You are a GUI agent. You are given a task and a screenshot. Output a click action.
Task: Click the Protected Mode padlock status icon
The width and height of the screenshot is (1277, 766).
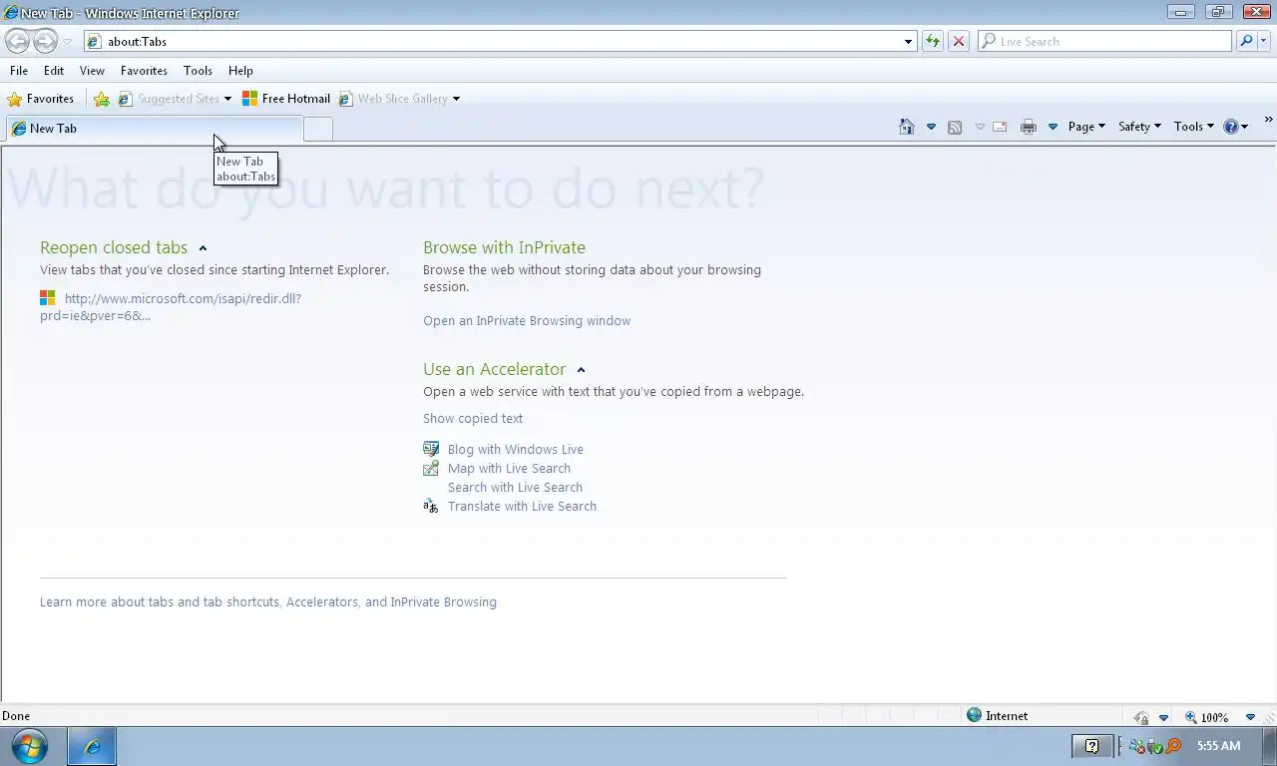coord(1141,717)
